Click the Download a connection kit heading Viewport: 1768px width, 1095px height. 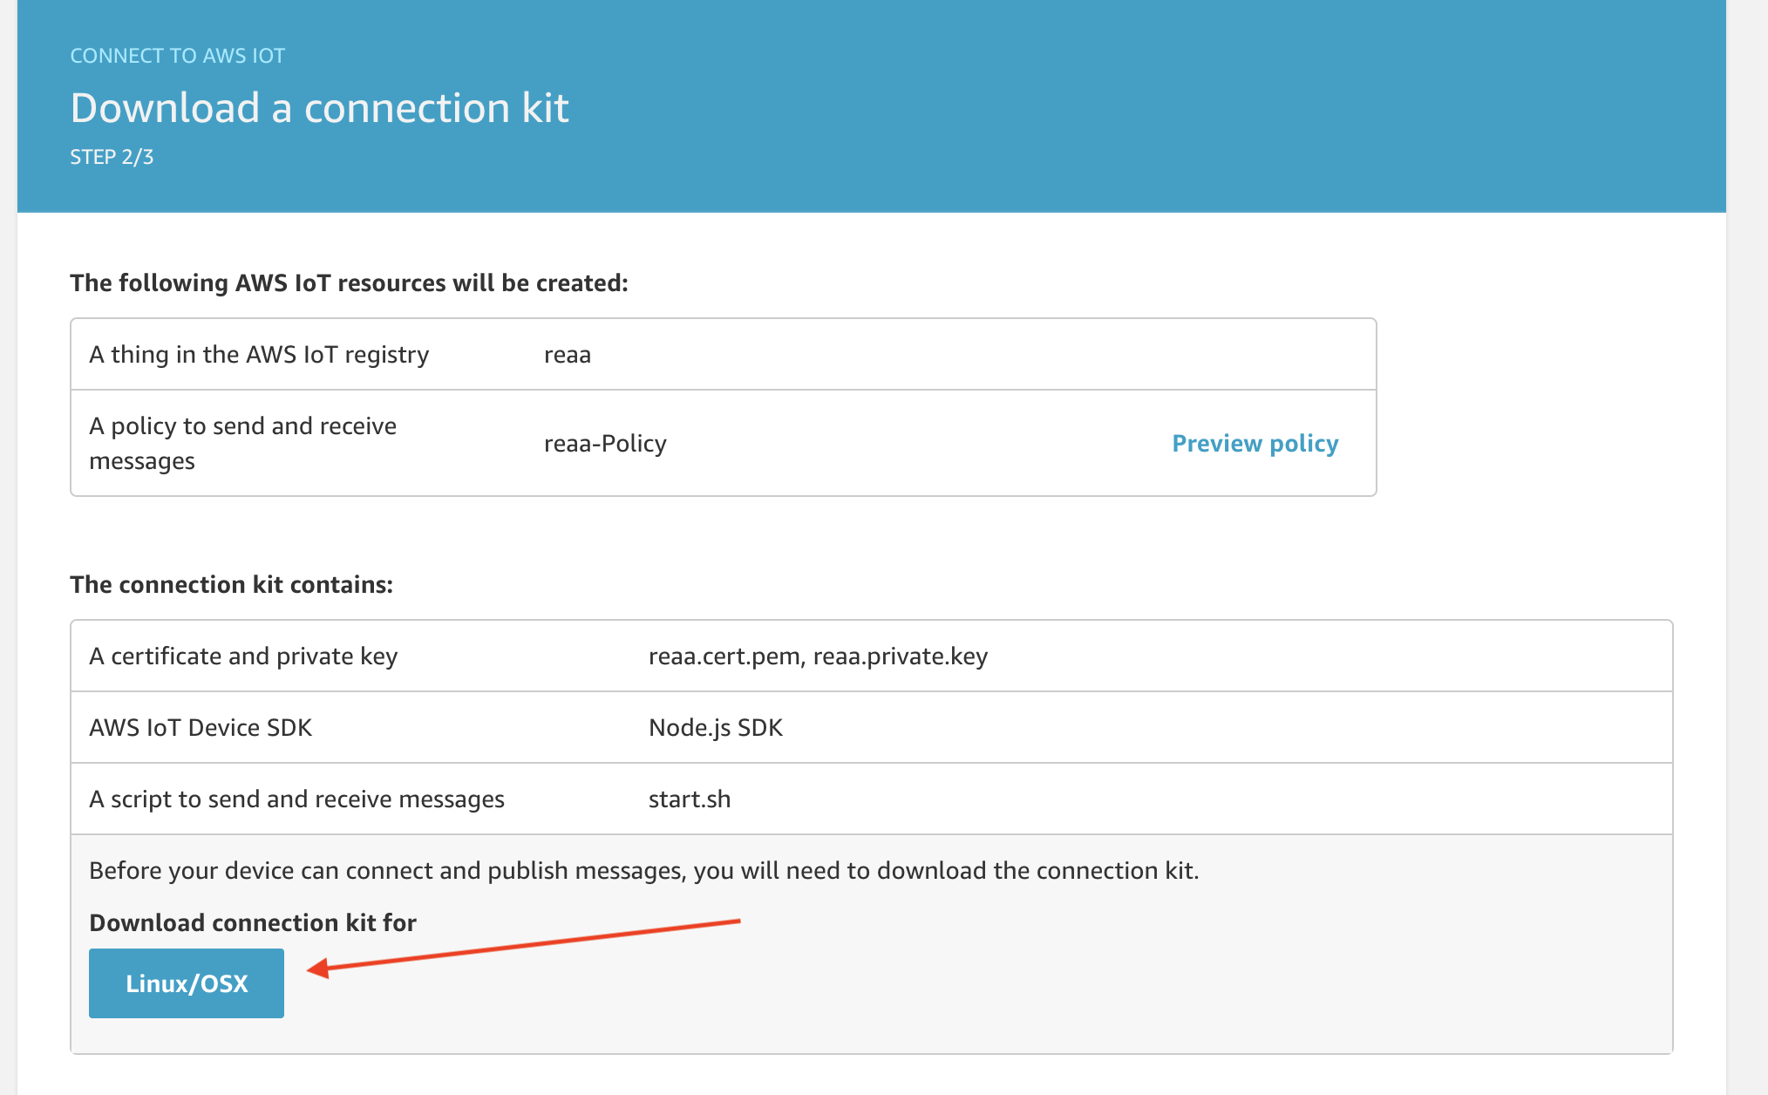coord(319,108)
